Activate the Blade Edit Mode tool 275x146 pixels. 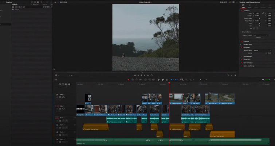(x=140, y=80)
